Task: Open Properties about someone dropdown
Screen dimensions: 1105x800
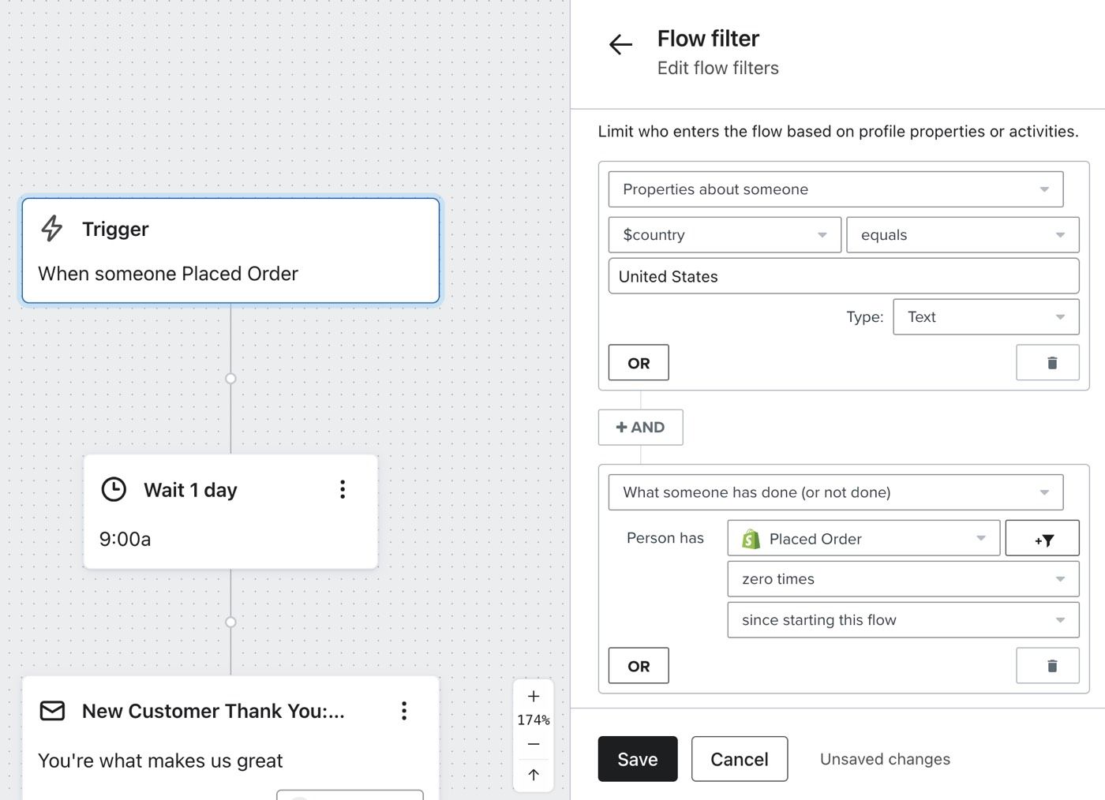Action: [x=835, y=189]
